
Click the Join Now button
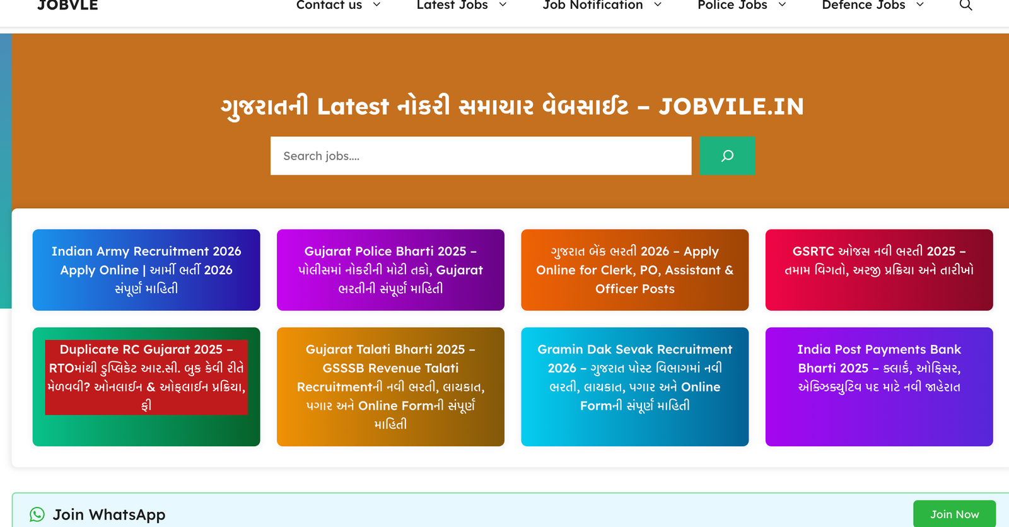click(x=954, y=514)
